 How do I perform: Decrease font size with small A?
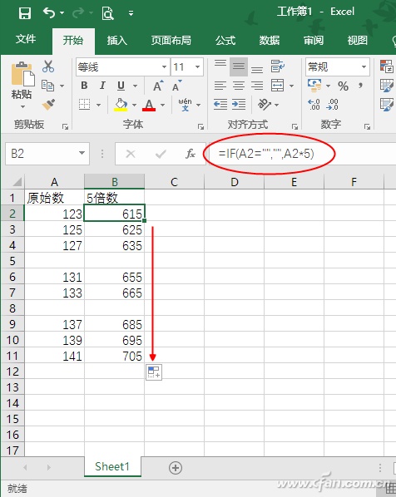(x=177, y=86)
